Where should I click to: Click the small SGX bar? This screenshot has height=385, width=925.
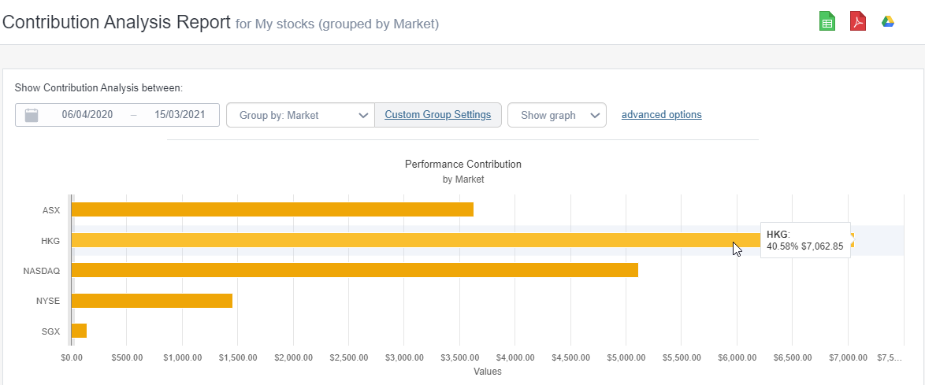pos(79,331)
